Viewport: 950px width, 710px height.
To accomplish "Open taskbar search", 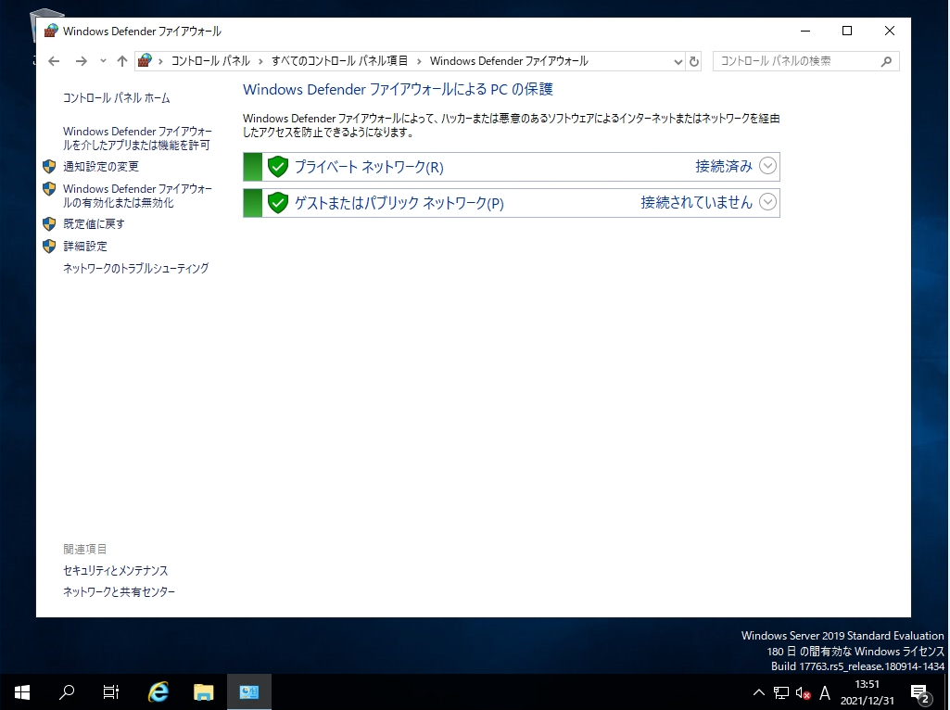I will click(67, 691).
